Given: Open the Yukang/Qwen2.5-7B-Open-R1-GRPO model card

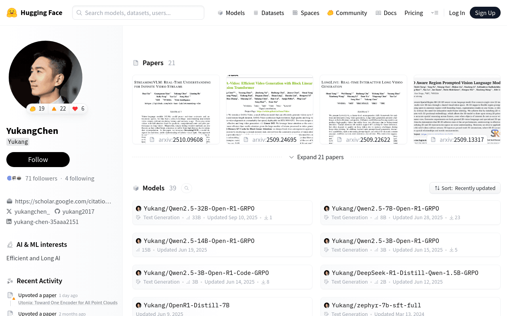Looking at the screenshot, I should tap(410, 213).
